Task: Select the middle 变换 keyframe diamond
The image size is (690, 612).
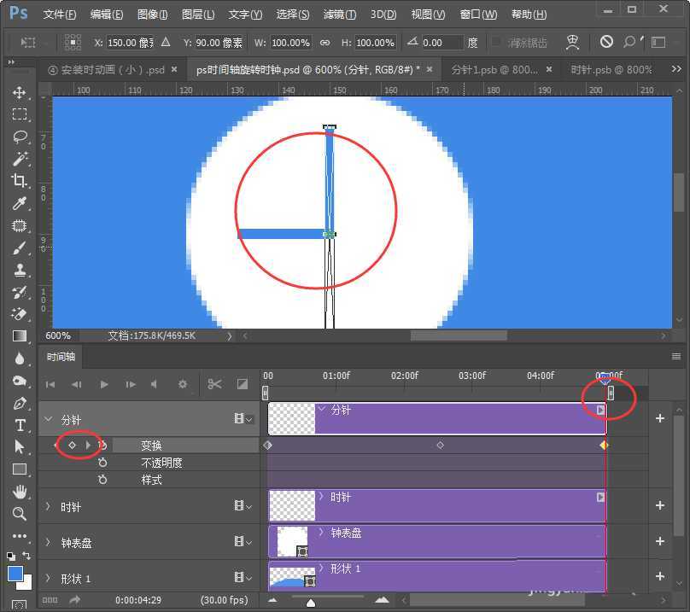Action: (440, 446)
